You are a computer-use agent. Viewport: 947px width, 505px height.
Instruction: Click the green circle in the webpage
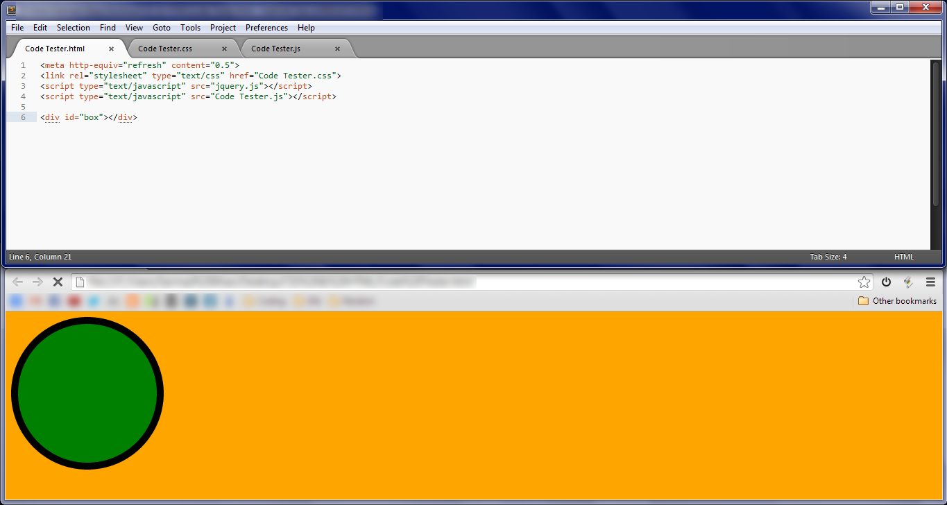coord(87,393)
